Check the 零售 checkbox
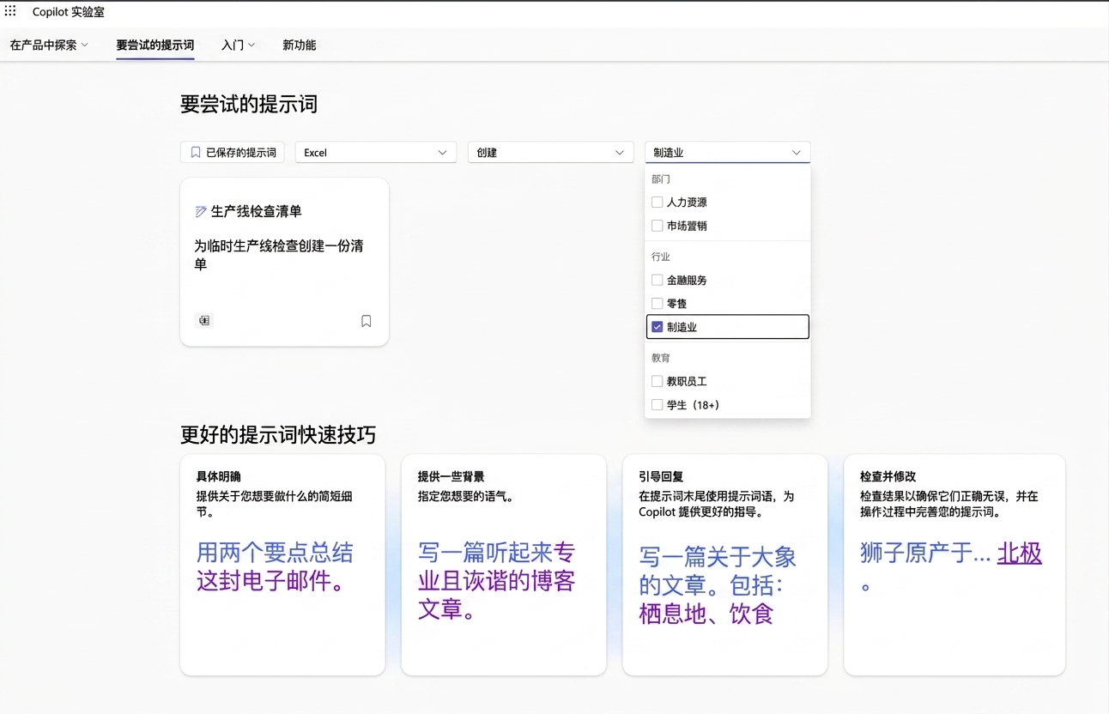 657,304
